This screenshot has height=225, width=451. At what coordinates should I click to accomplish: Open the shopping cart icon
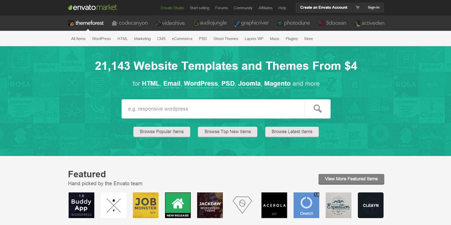357,7
